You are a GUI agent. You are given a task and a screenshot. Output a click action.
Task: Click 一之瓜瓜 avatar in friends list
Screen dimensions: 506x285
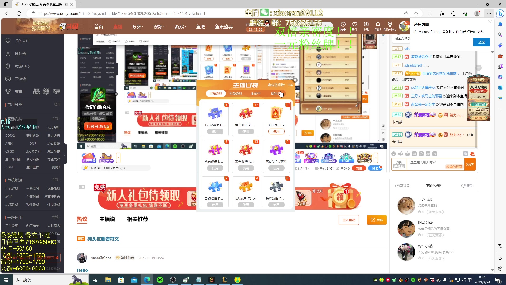[406, 206]
